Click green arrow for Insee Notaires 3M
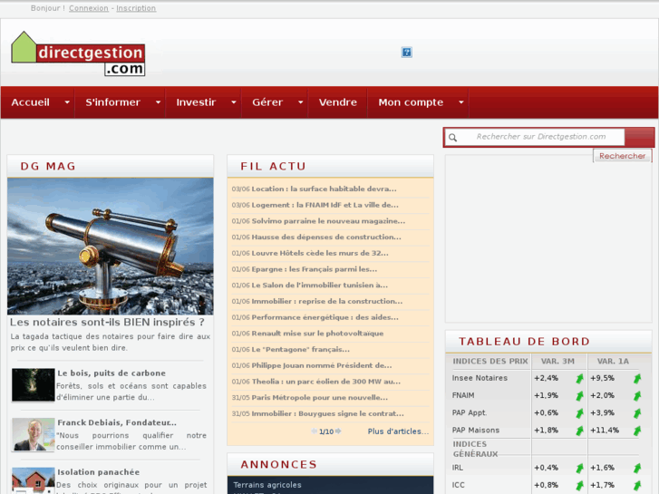Image resolution: width=659 pixels, height=494 pixels. pos(579,378)
